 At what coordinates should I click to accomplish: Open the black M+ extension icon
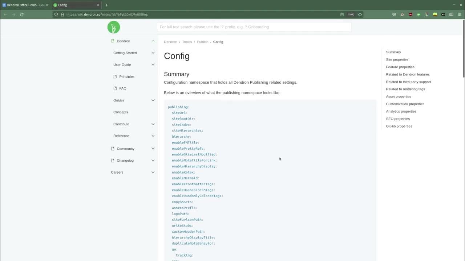[443, 14]
